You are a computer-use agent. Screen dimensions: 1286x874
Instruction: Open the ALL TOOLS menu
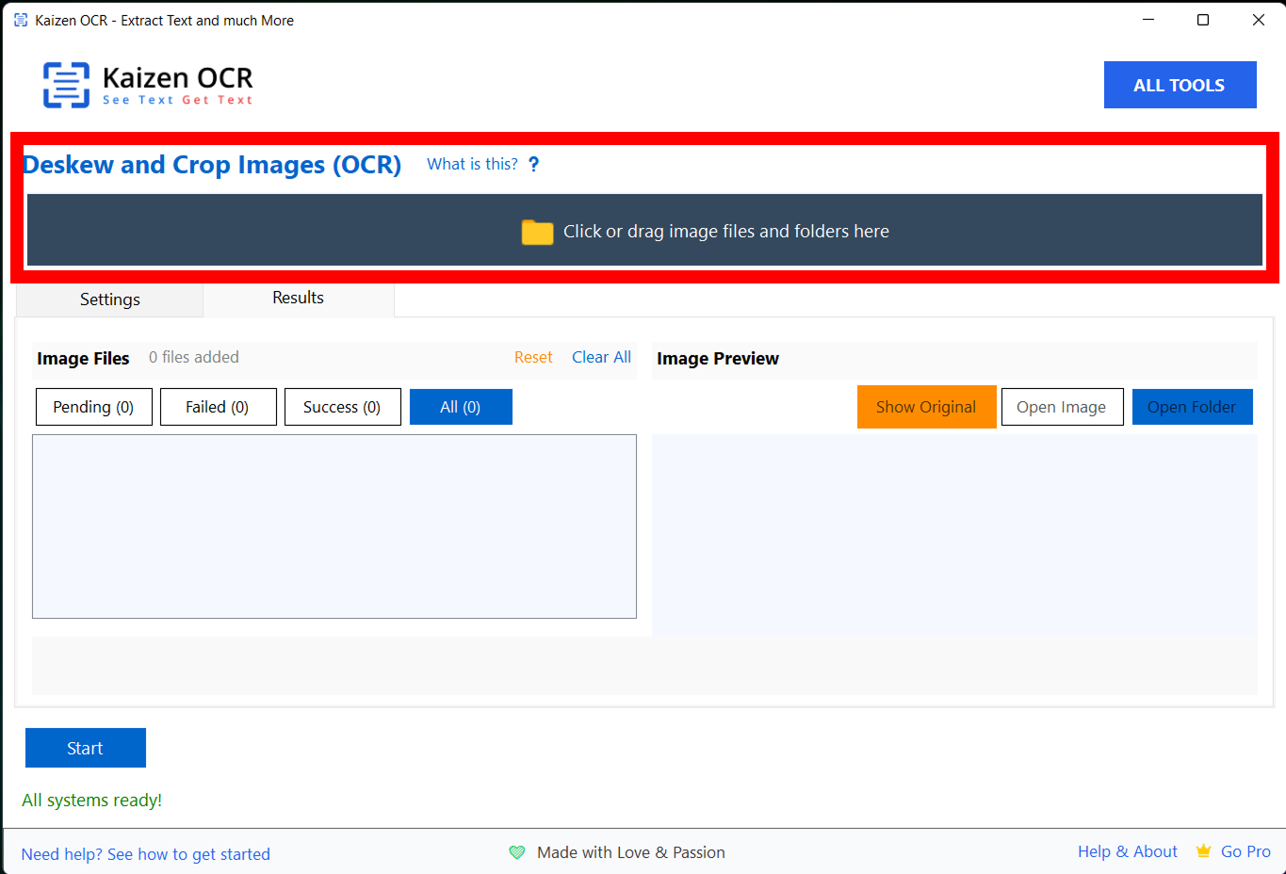click(x=1180, y=85)
